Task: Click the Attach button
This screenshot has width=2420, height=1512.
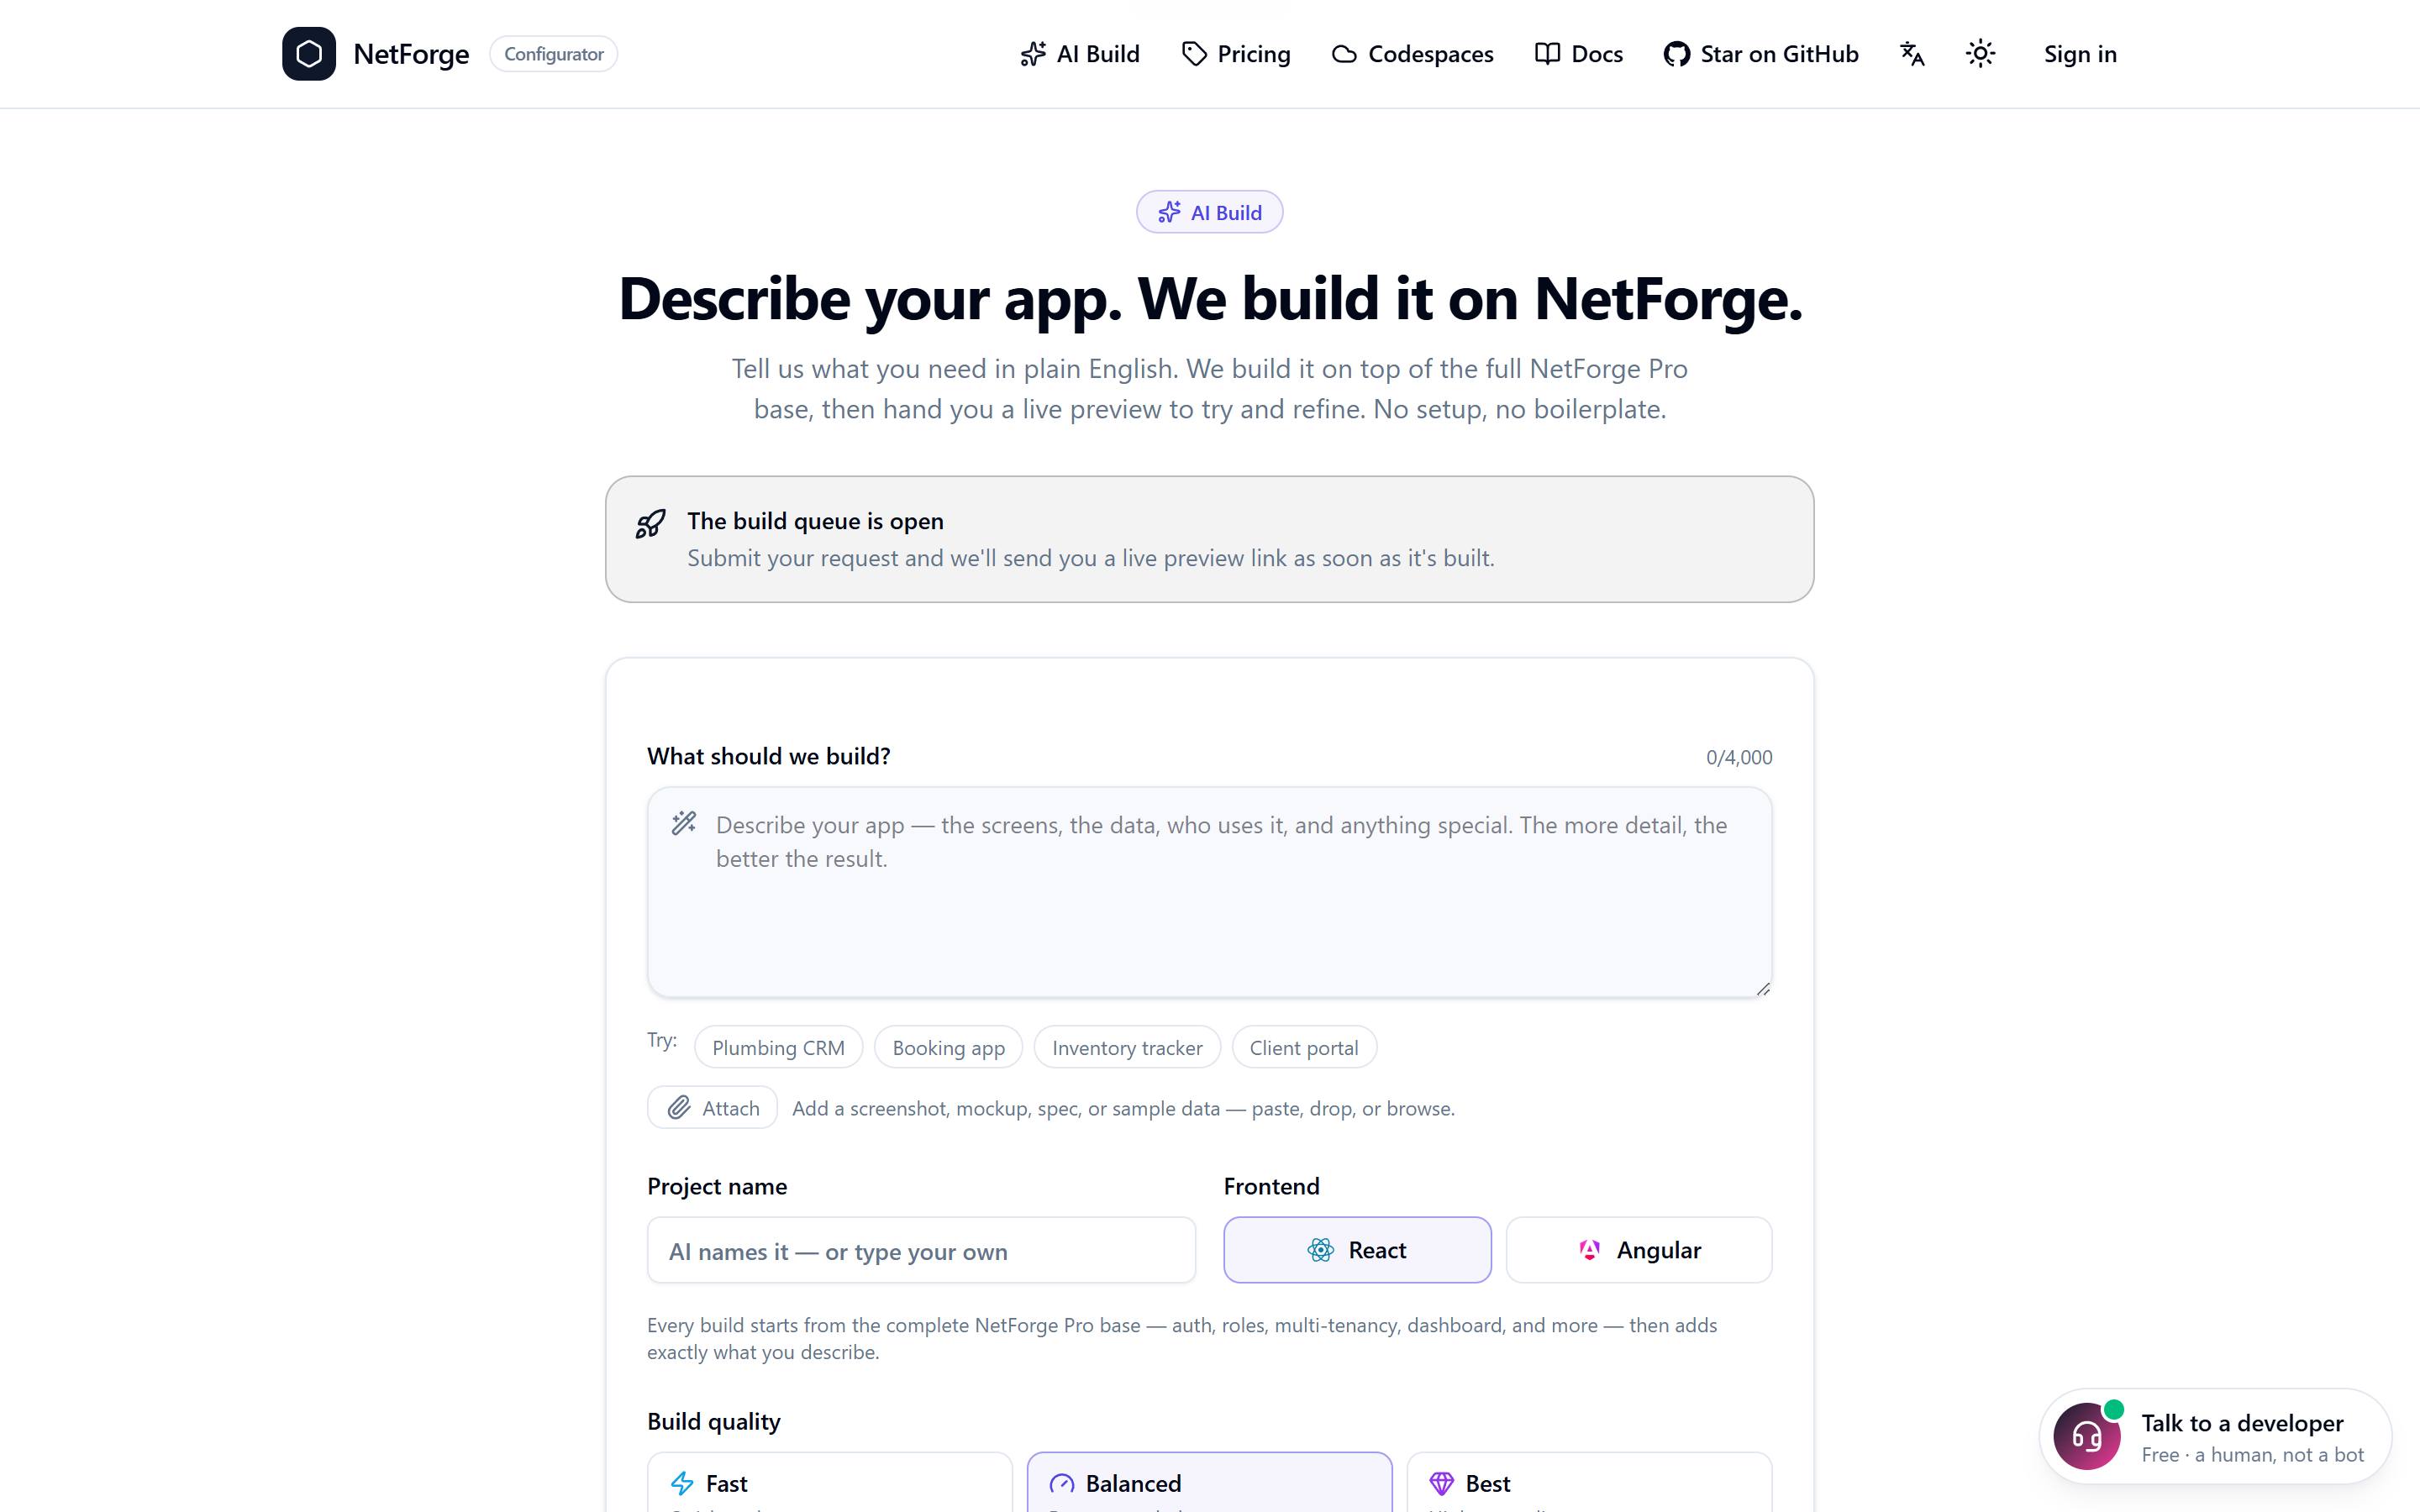Action: (x=712, y=1108)
